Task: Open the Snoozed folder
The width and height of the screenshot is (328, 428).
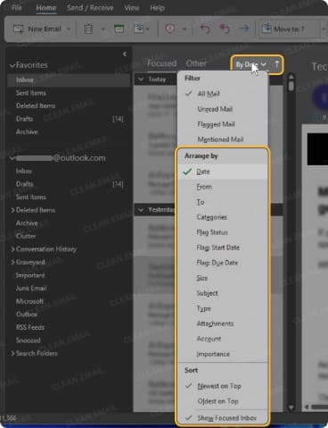Action: pyautogui.click(x=29, y=340)
